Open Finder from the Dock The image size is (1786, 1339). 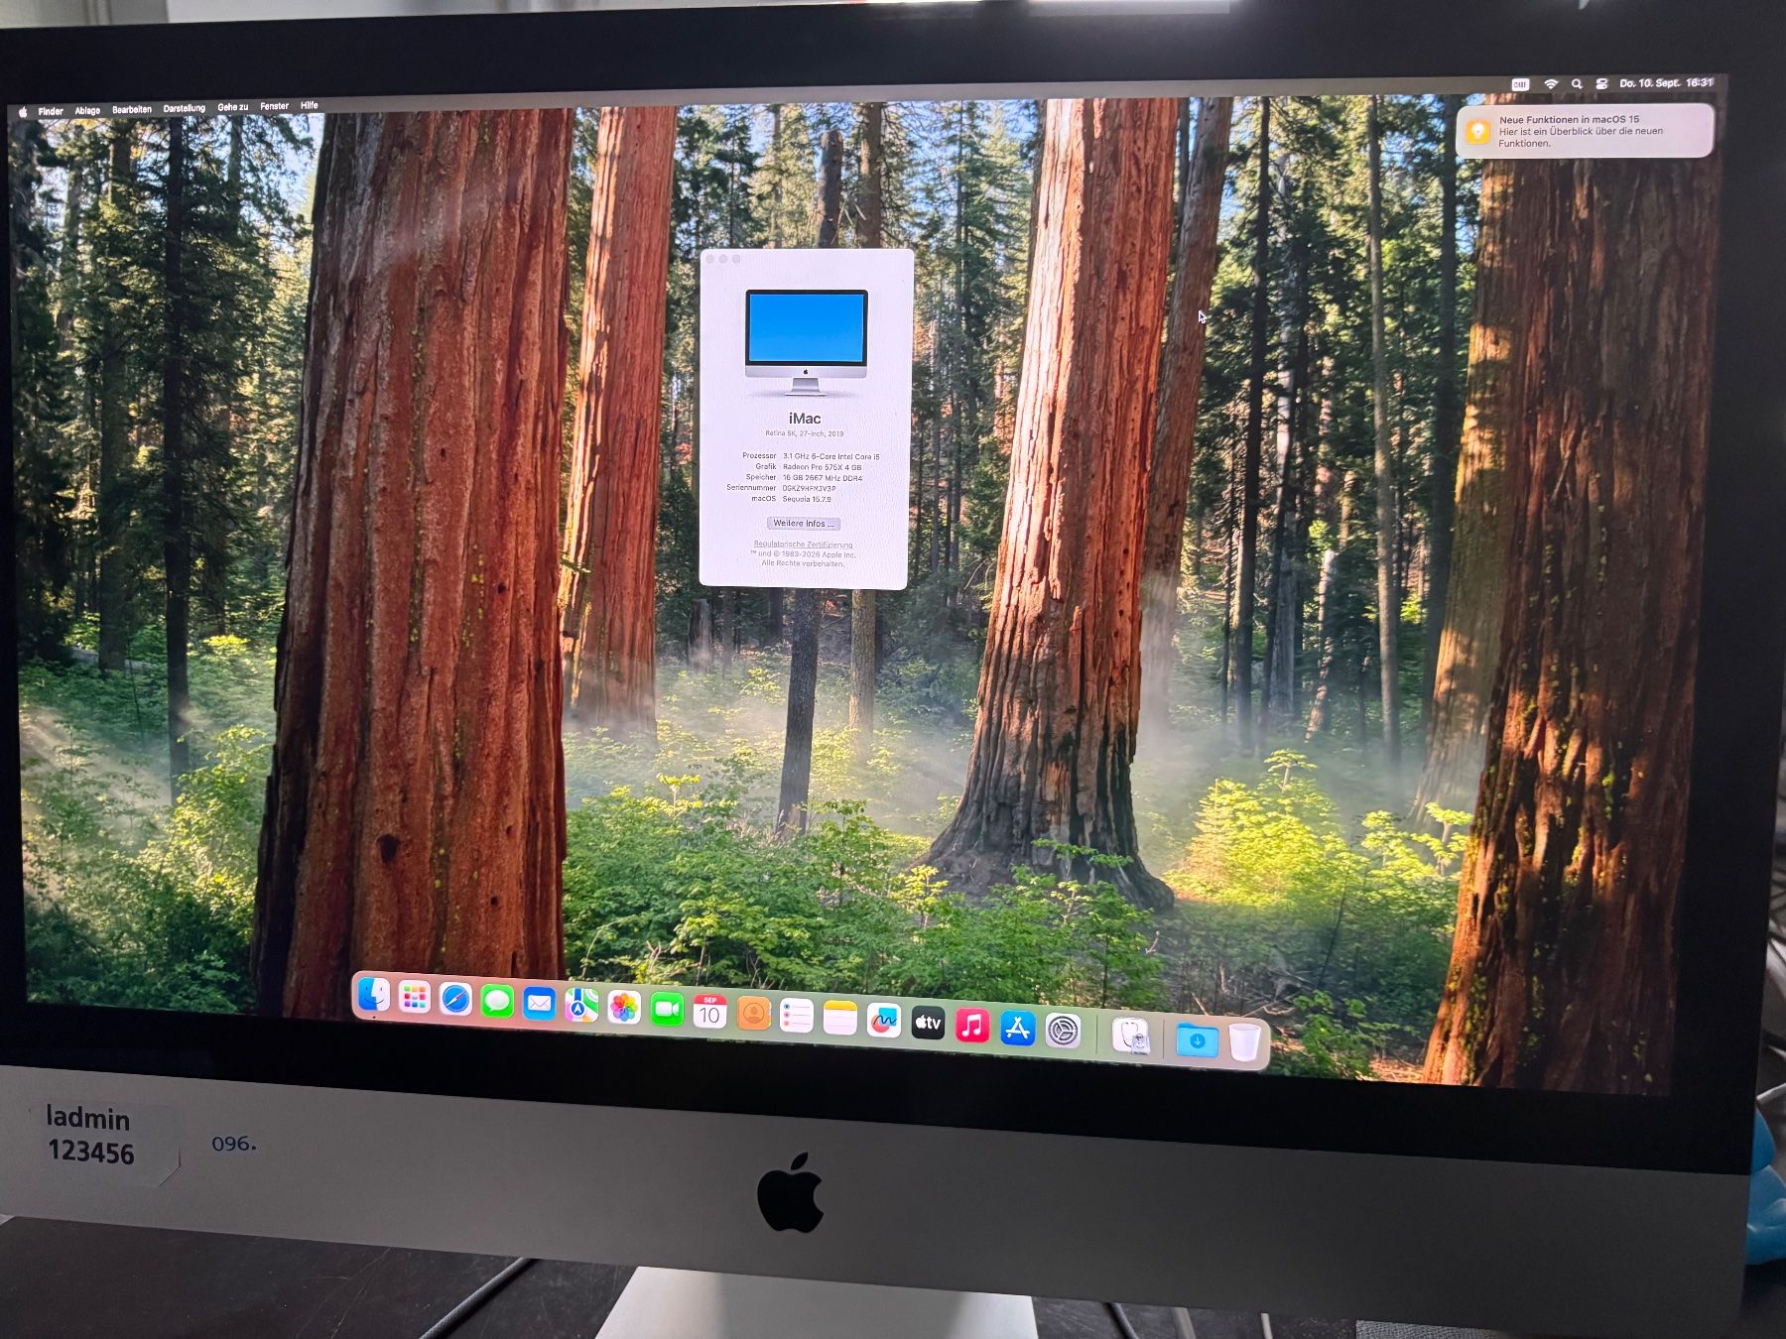(x=372, y=994)
